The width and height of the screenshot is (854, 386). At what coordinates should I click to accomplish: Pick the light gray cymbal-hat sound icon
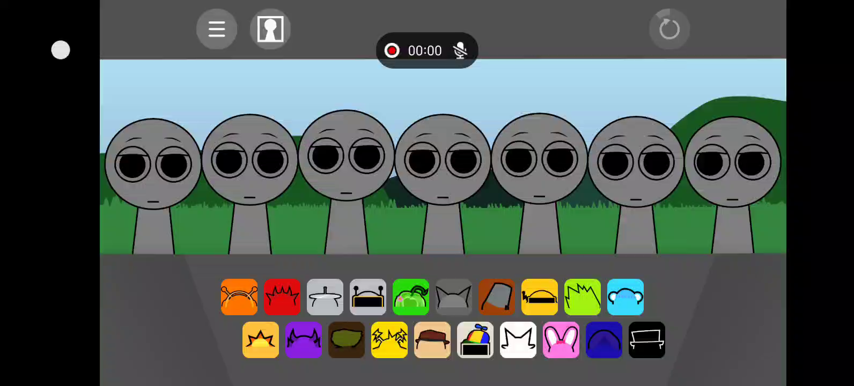pyautogui.click(x=325, y=297)
